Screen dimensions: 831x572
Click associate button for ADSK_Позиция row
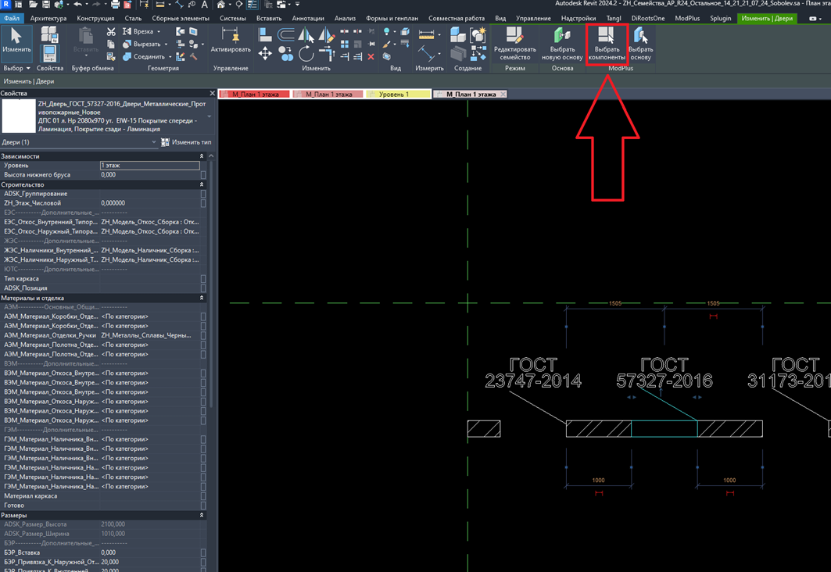tap(203, 288)
